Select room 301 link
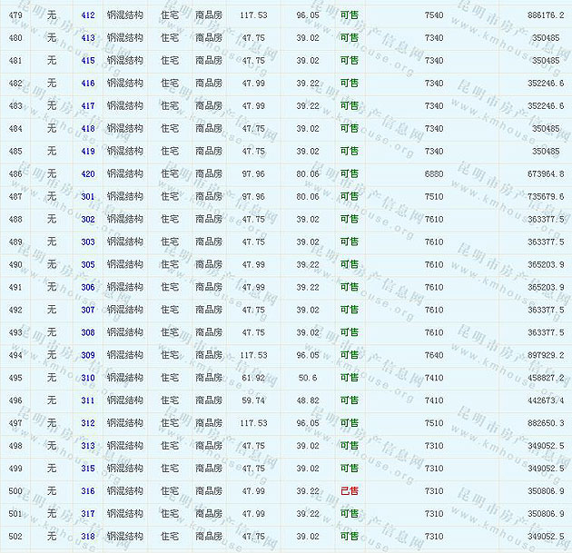Image resolution: width=572 pixels, height=553 pixels. [87, 197]
